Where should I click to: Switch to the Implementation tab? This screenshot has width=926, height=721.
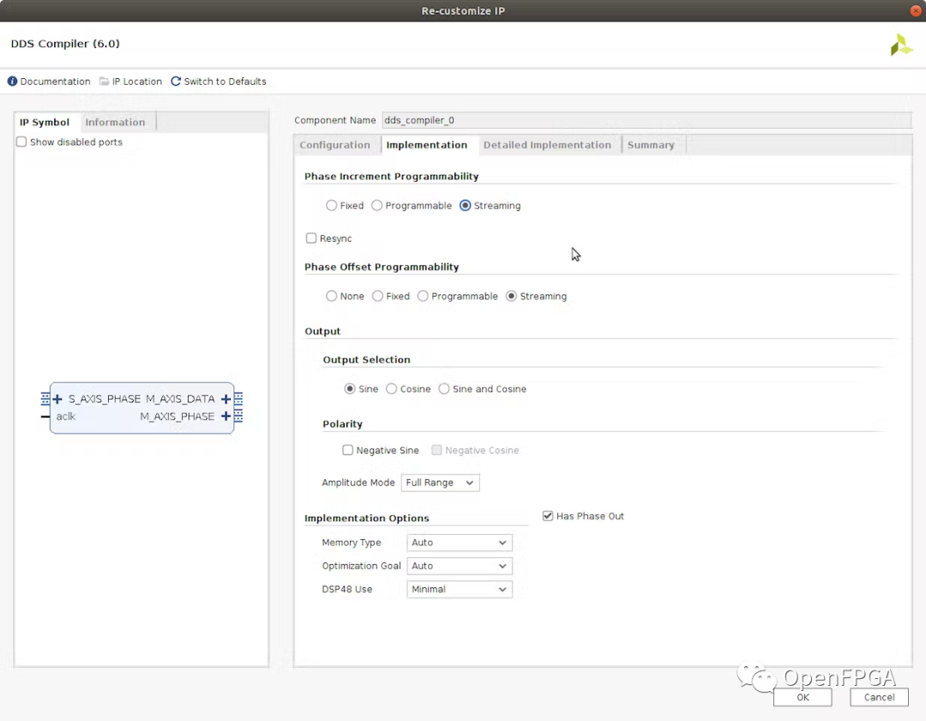(426, 145)
